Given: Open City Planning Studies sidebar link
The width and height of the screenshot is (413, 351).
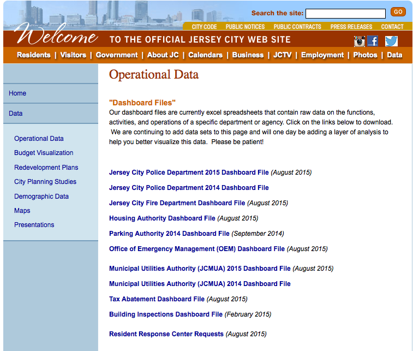Looking at the screenshot, I should pyautogui.click(x=45, y=182).
